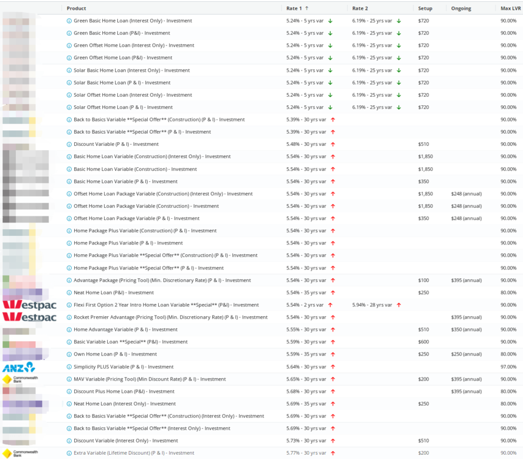The image size is (523, 459).
Task: Click the "$250 (annual)" ongoing fee value
Action: (466, 354)
